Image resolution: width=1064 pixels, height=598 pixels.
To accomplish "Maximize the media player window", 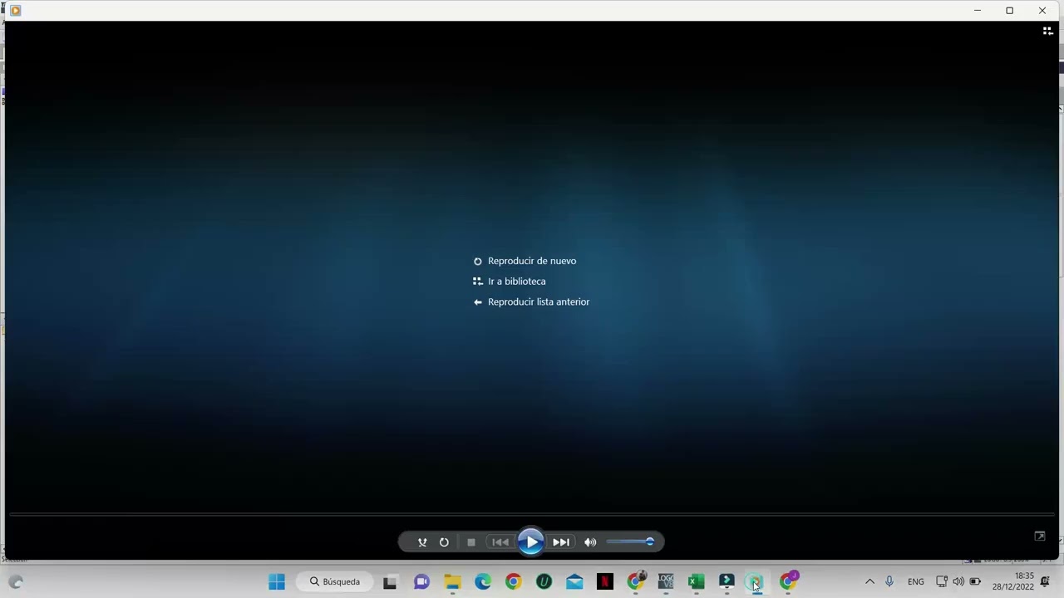I will click(x=1009, y=11).
